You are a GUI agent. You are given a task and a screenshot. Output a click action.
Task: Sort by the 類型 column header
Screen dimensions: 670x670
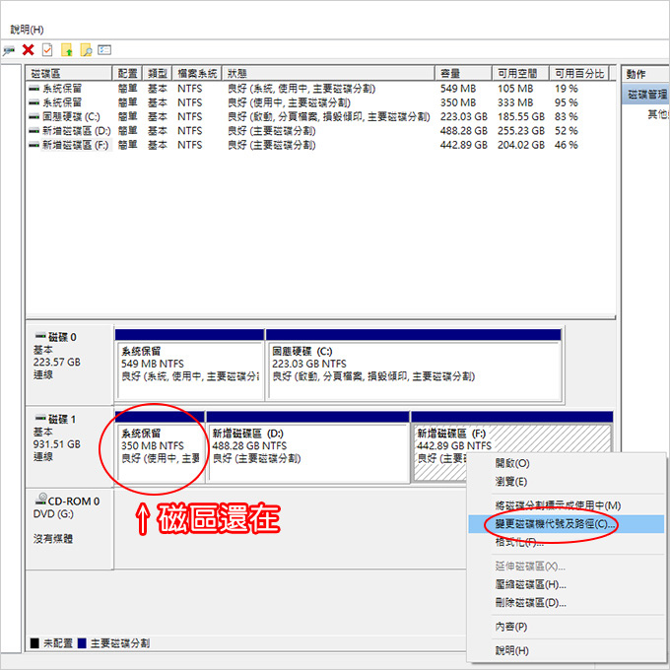[x=157, y=74]
